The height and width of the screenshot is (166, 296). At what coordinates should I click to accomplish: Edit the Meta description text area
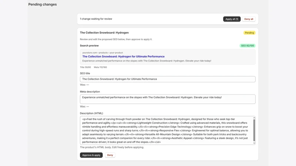[168, 99]
